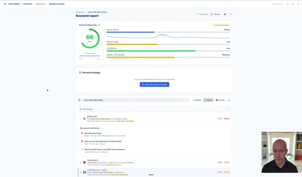Click the Google logo icon

tap(79, 100)
